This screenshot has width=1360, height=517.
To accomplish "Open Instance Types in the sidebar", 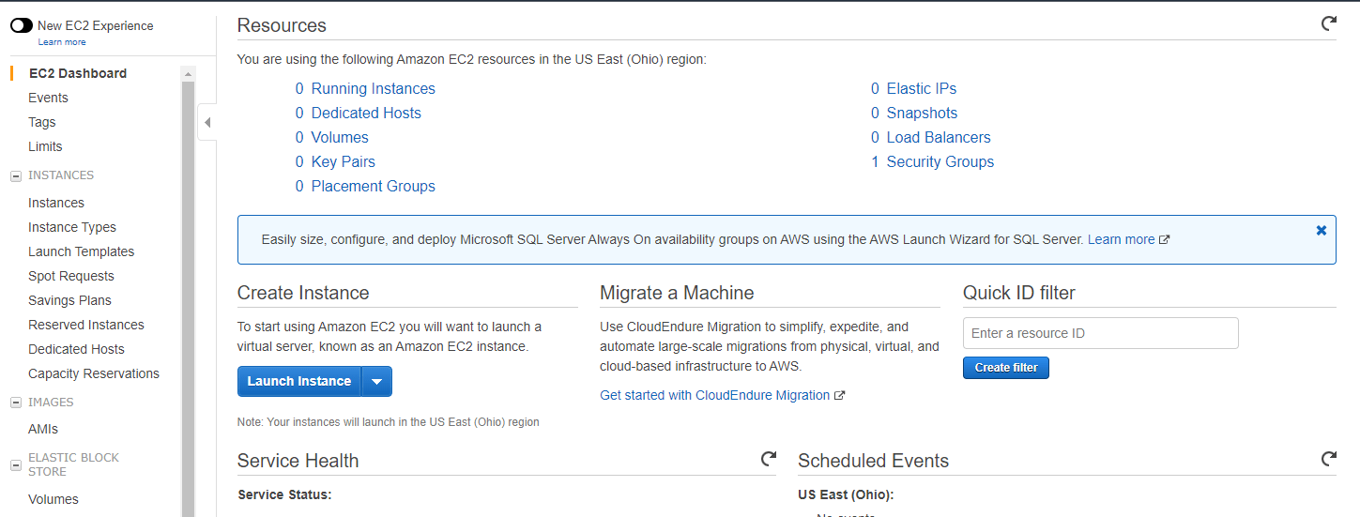I will click(72, 227).
